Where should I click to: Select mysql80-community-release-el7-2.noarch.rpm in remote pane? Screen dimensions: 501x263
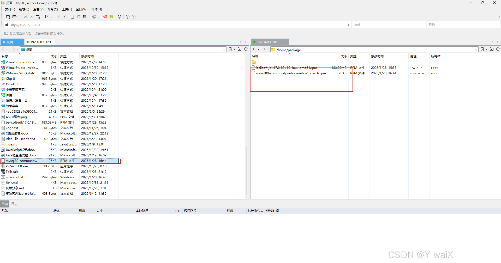tap(291, 73)
